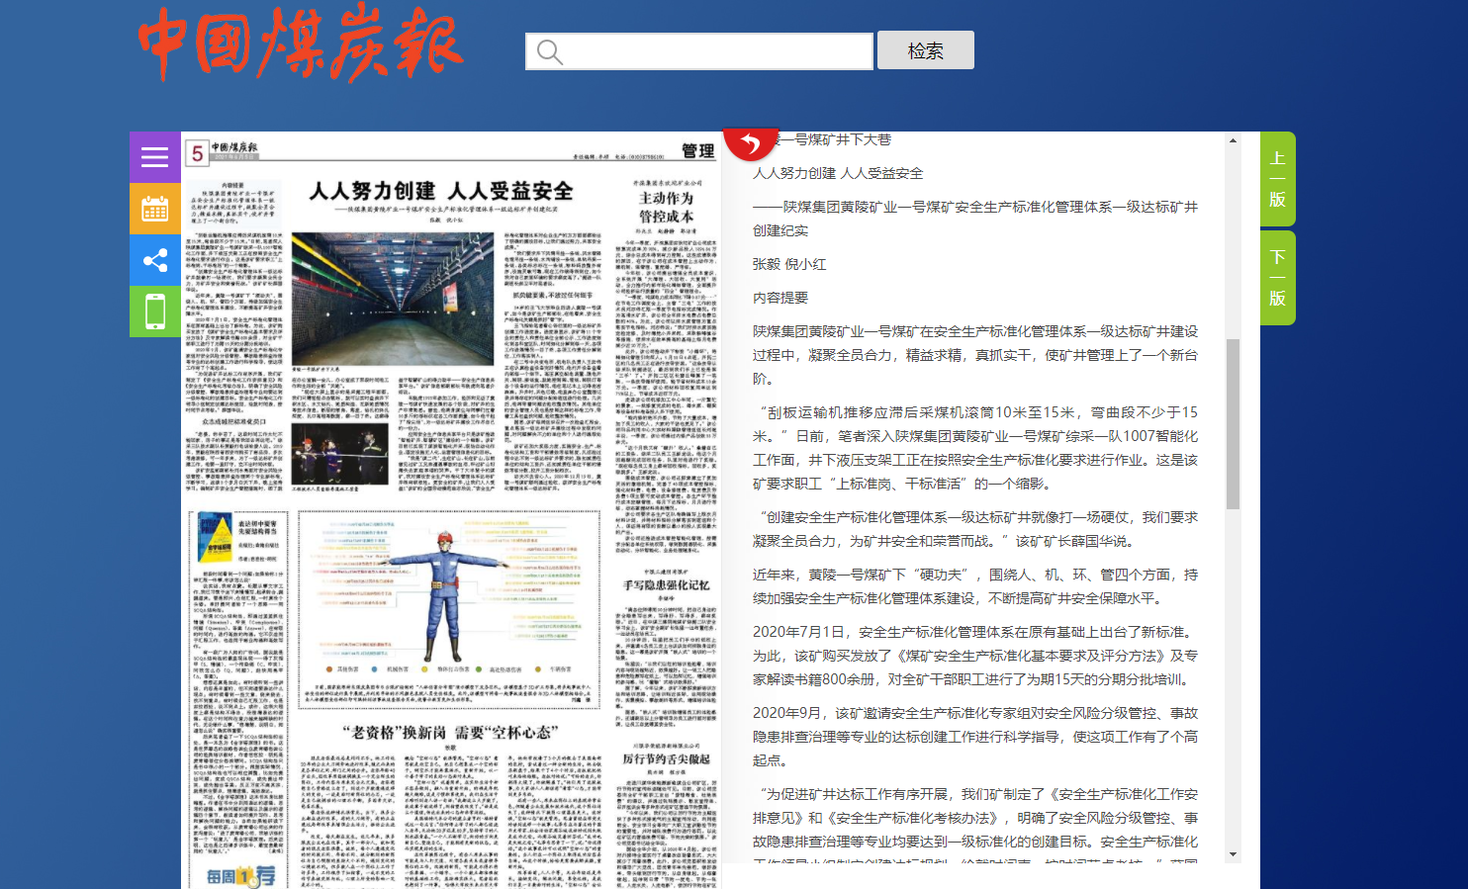1468x889 pixels.
Task: Click the page number 5 header box
Action: pyautogui.click(x=197, y=152)
